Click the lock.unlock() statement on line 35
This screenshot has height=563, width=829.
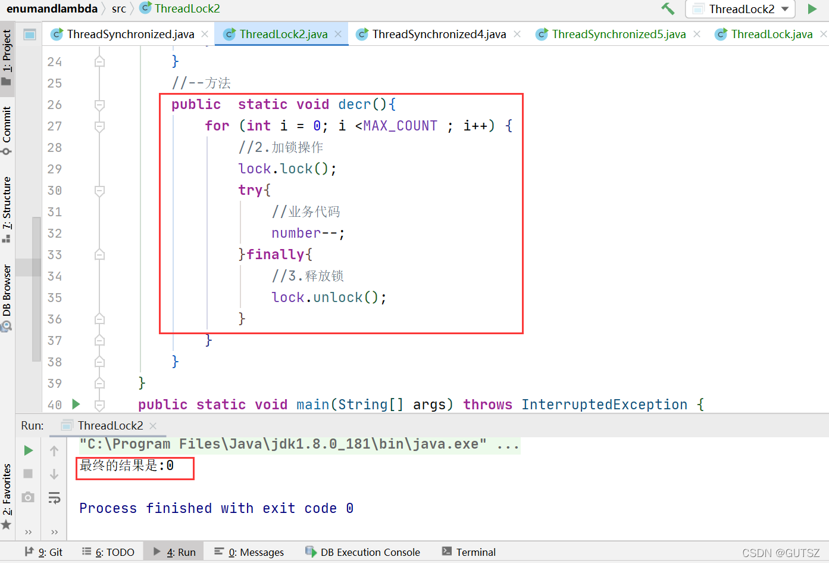(329, 297)
